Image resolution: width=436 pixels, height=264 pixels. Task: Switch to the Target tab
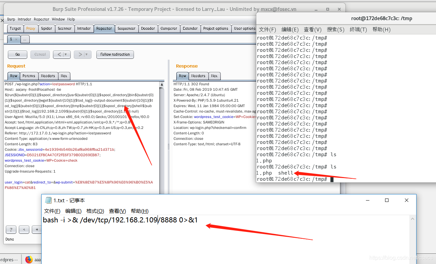[15, 29]
